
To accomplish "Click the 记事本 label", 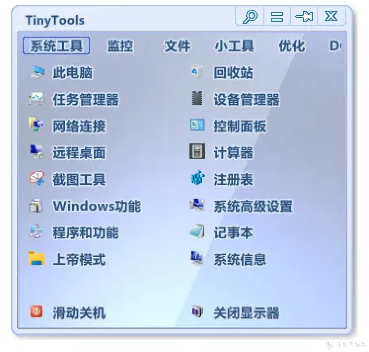I will [233, 233].
